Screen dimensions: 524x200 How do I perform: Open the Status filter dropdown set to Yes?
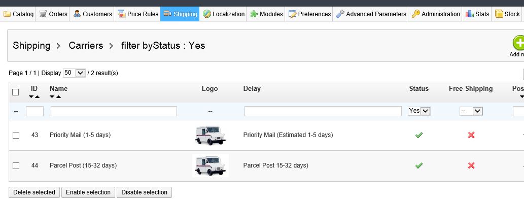[419, 111]
